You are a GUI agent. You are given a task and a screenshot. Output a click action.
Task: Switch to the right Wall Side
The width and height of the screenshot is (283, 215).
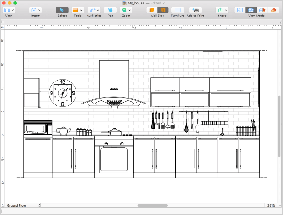[162, 10]
